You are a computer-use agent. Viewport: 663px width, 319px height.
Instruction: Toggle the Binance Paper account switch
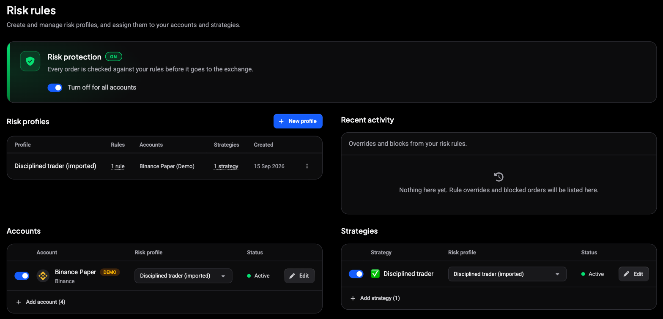coord(22,276)
